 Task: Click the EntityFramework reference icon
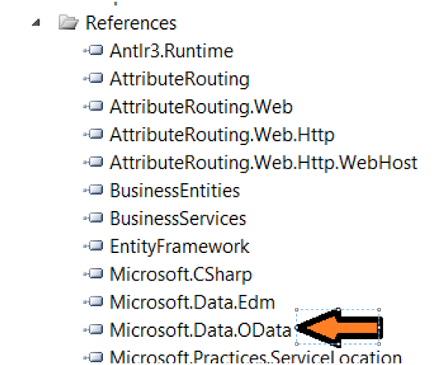93,246
